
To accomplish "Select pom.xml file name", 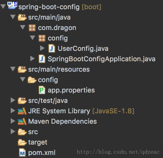I will [42, 153].
